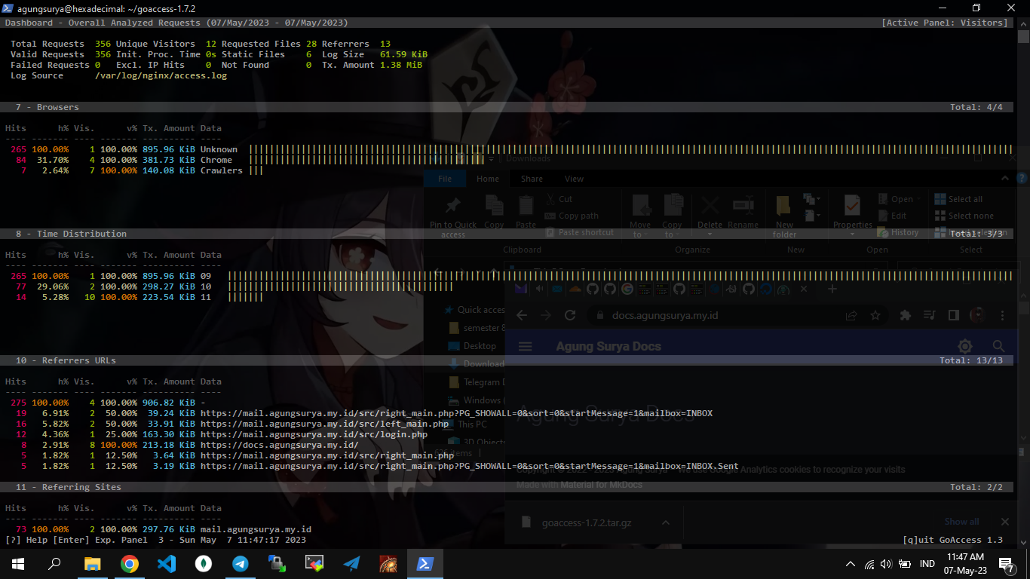Click the blue paper plane taskbar icon

point(351,563)
